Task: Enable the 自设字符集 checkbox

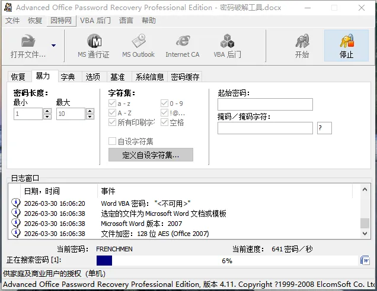Action: [112, 141]
